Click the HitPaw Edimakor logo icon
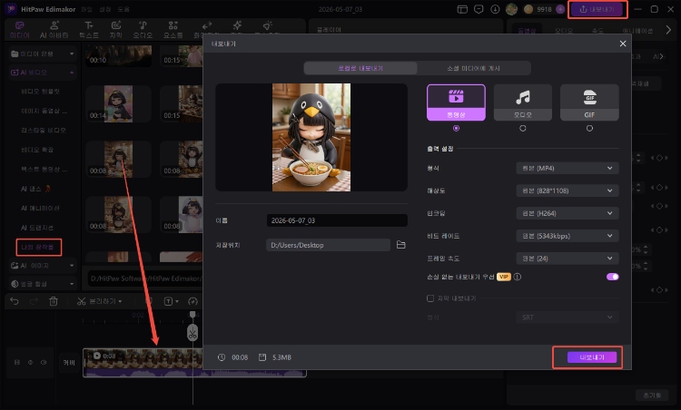This screenshot has width=681, height=410. [11, 9]
